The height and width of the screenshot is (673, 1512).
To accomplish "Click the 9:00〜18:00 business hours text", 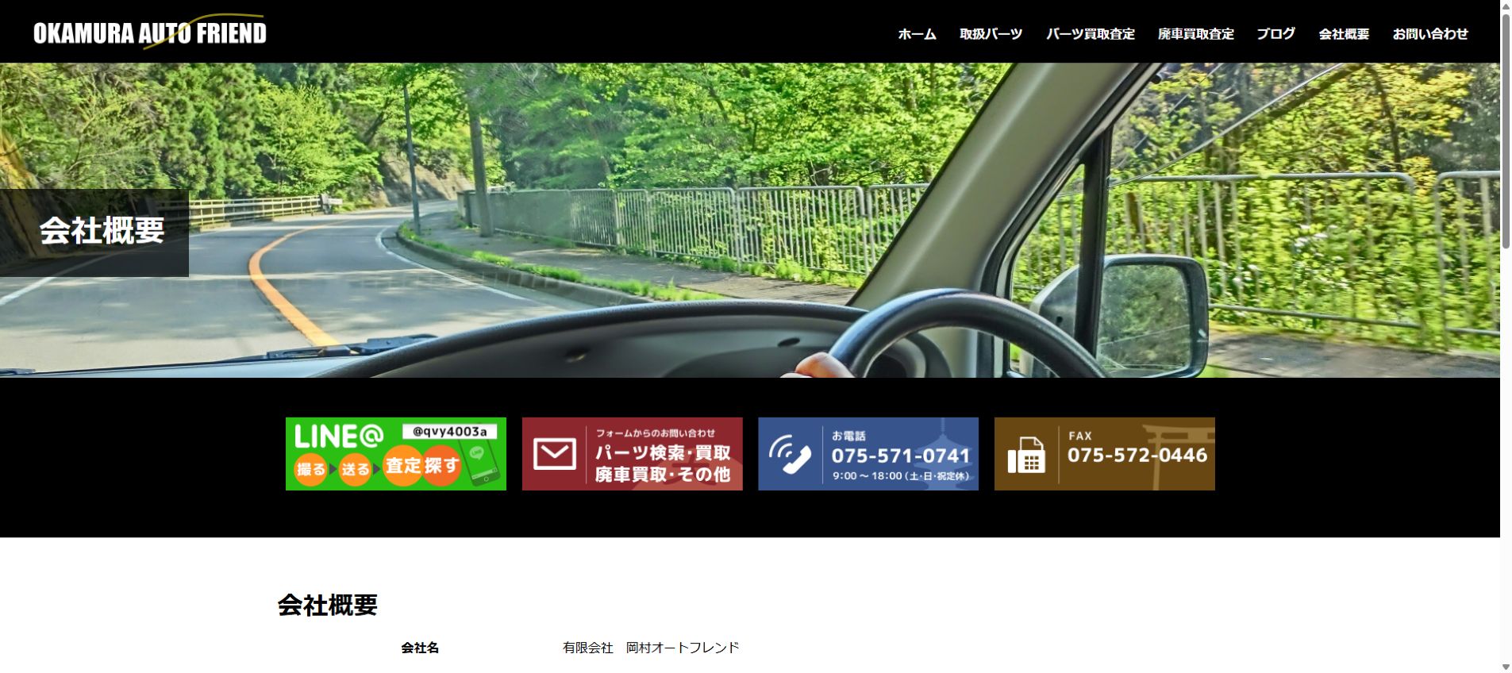I will coord(901,476).
